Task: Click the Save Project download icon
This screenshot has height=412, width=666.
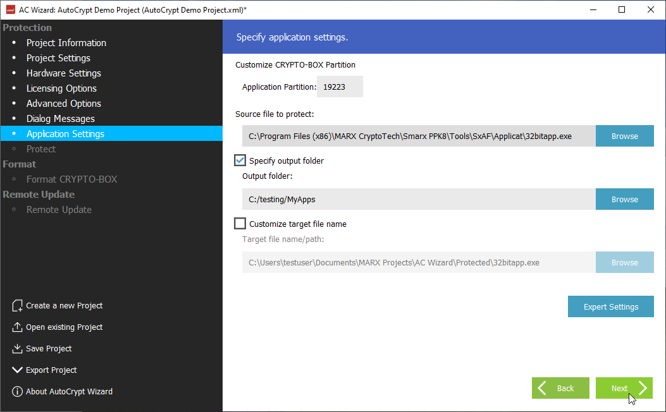Action: (17, 349)
